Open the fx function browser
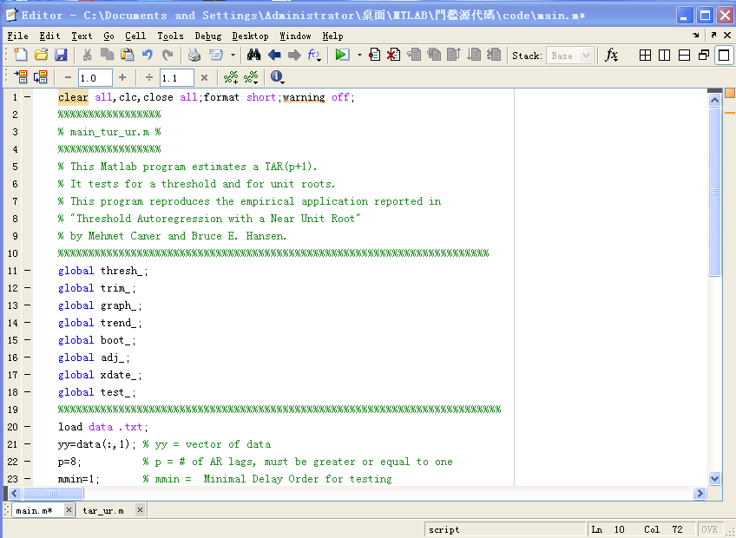 click(x=611, y=55)
